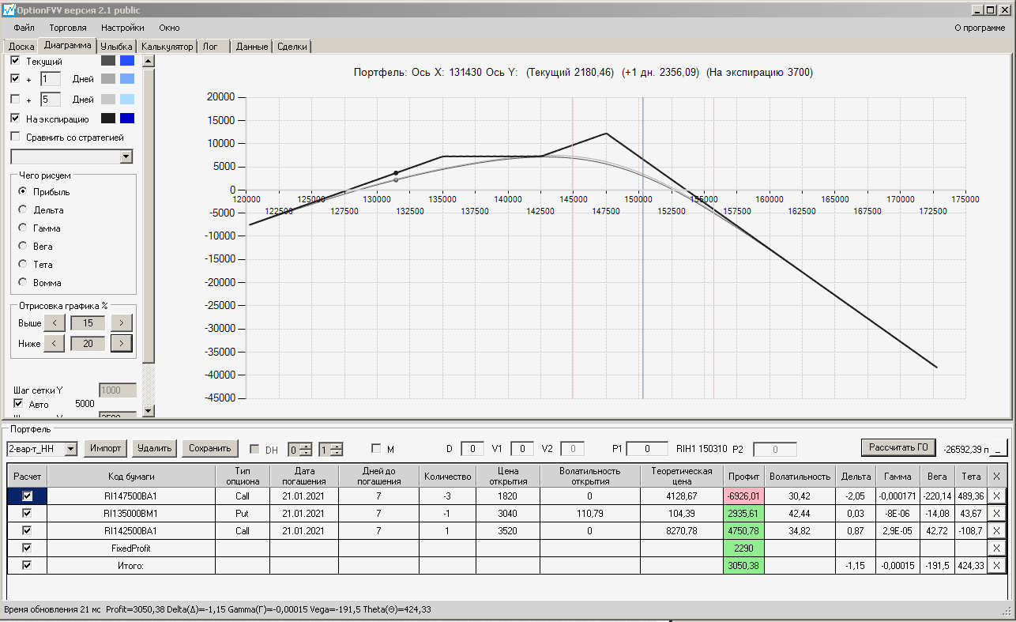
Task: Switch to the Улыбка tab
Action: point(117,47)
